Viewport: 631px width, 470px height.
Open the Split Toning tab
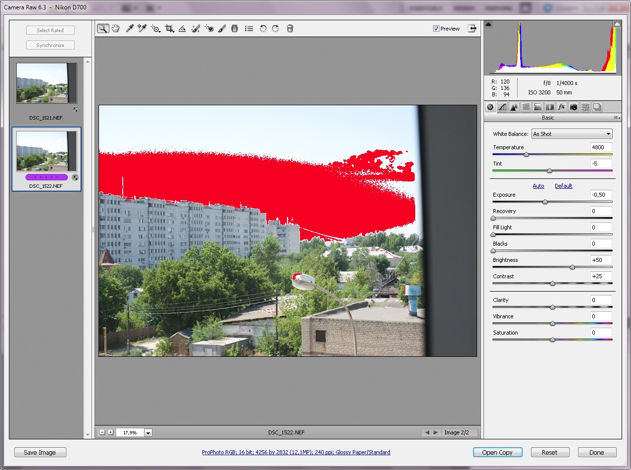click(538, 107)
